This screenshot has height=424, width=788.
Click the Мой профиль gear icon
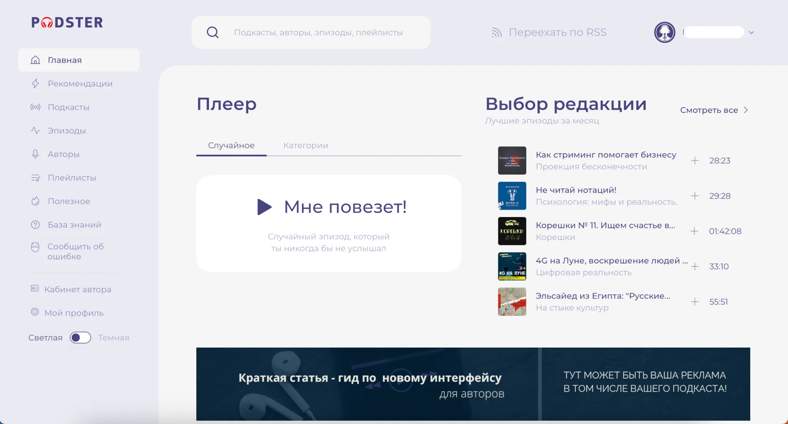click(x=35, y=312)
